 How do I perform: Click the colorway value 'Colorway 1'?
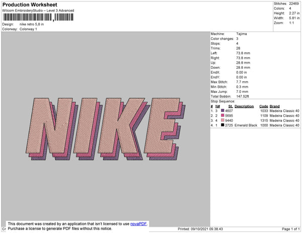click(28, 29)
